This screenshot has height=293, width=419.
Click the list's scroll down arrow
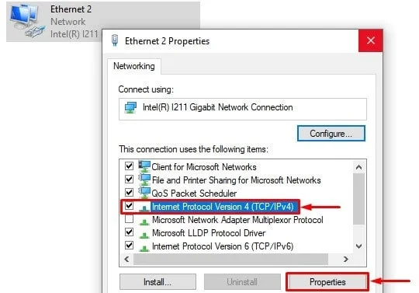point(359,246)
